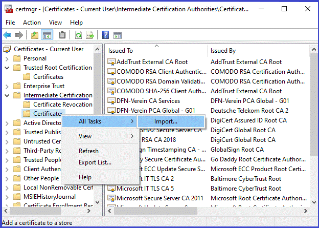Select Certificate Revocation tree item
Screen dimensions: 319x228
point(63,105)
